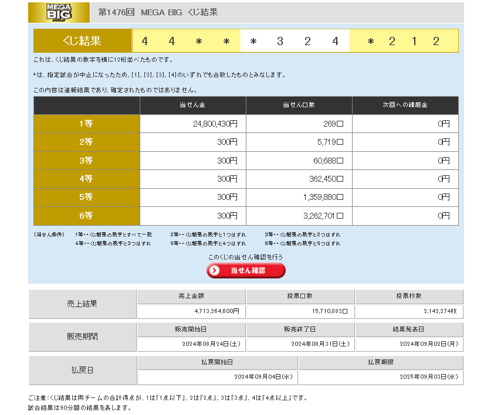Click the 当せん口数 column header

pos(299,105)
